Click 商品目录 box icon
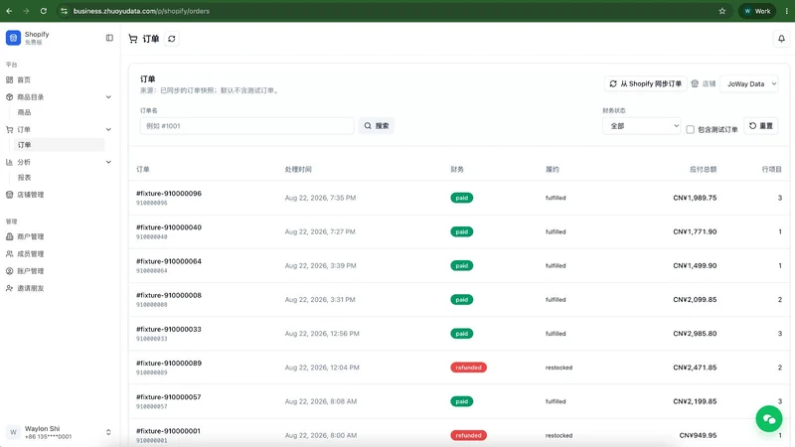The width and height of the screenshot is (795, 447). tap(9, 96)
